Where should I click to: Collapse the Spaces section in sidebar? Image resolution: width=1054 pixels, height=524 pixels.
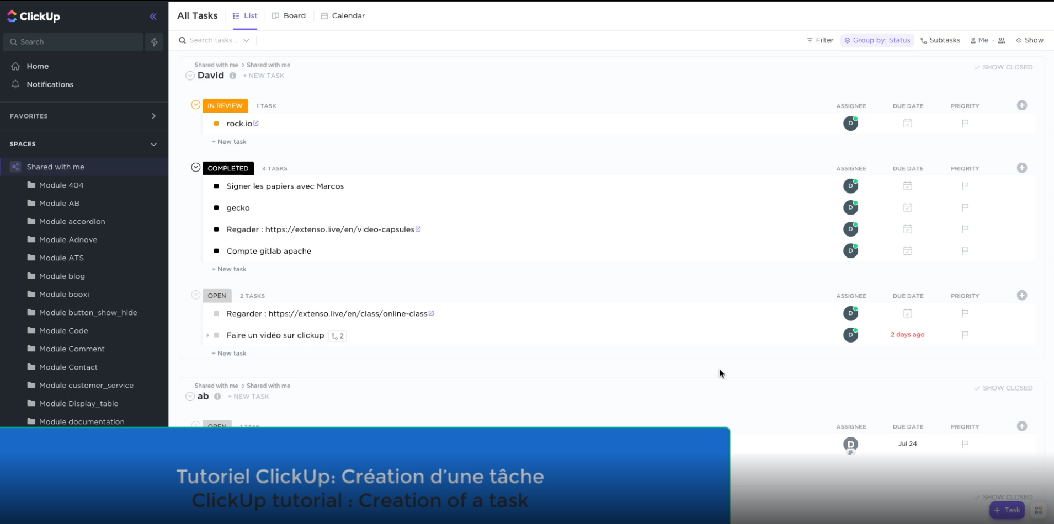pyautogui.click(x=154, y=144)
